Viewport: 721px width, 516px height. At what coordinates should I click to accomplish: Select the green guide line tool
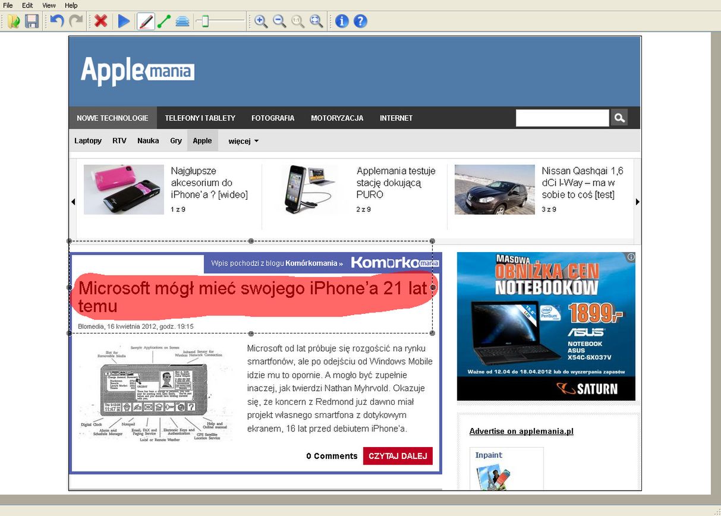point(164,21)
